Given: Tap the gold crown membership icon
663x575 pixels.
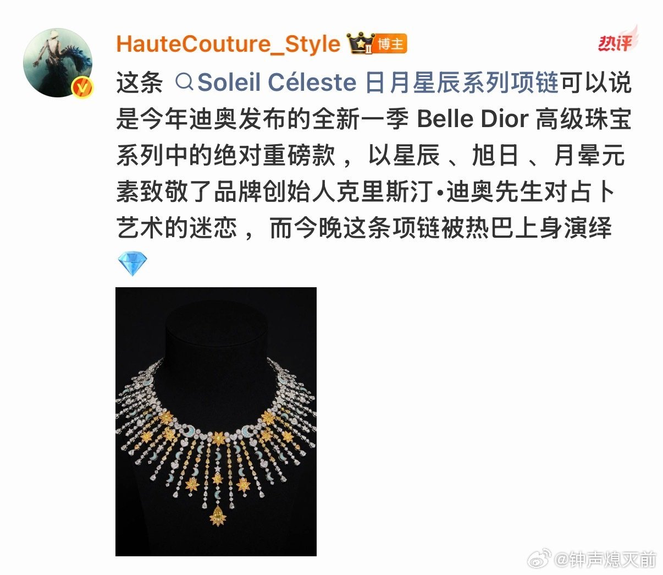Looking at the screenshot, I should [x=361, y=43].
